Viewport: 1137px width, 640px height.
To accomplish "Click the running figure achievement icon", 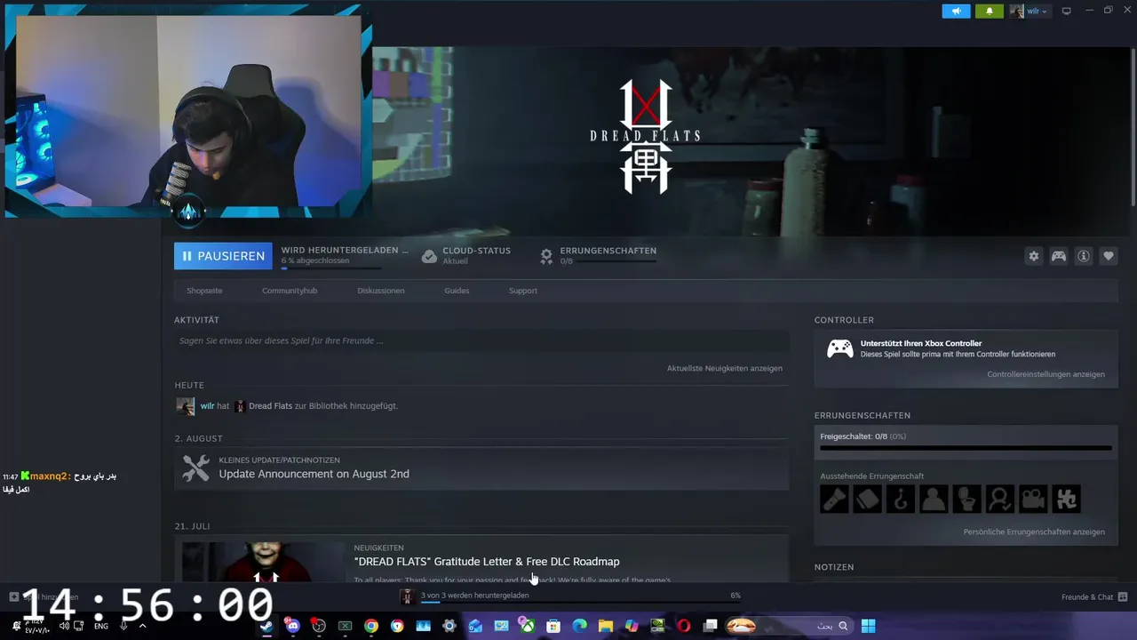I will (1066, 499).
